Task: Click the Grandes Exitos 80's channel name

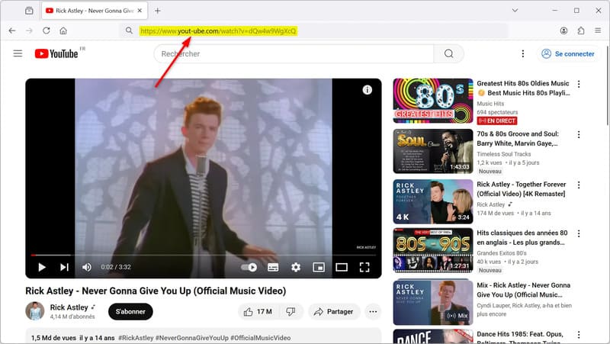Action: [x=502, y=253]
